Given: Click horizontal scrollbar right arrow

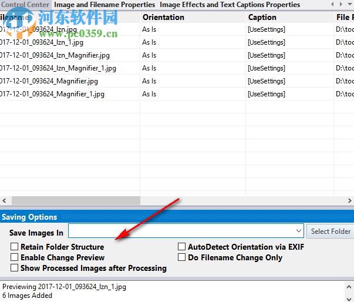Looking at the screenshot, I should [349, 200].
